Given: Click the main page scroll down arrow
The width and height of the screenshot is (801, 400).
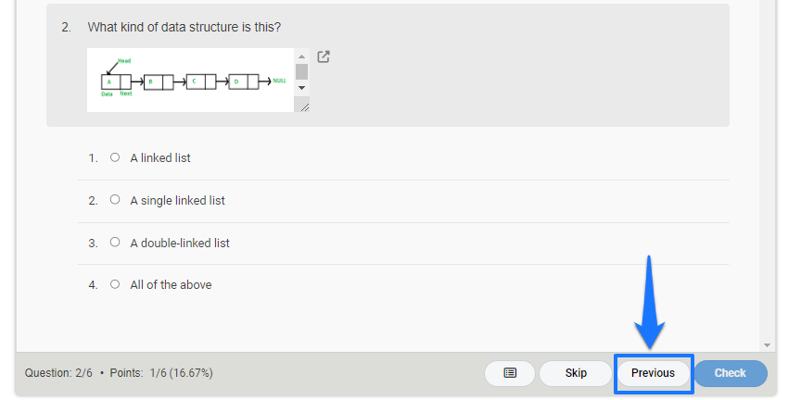Looking at the screenshot, I should point(767,345).
